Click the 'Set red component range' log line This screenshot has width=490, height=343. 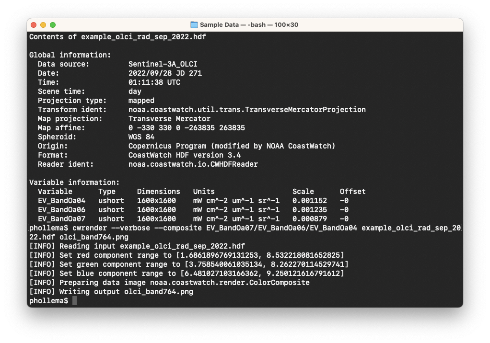pyautogui.click(x=187, y=255)
